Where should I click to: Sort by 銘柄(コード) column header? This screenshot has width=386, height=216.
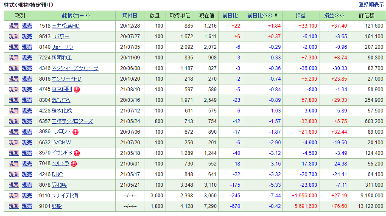pos(76,16)
